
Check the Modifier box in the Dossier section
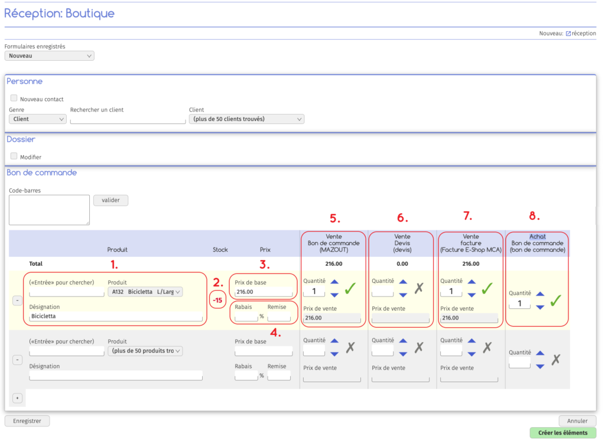click(x=14, y=157)
